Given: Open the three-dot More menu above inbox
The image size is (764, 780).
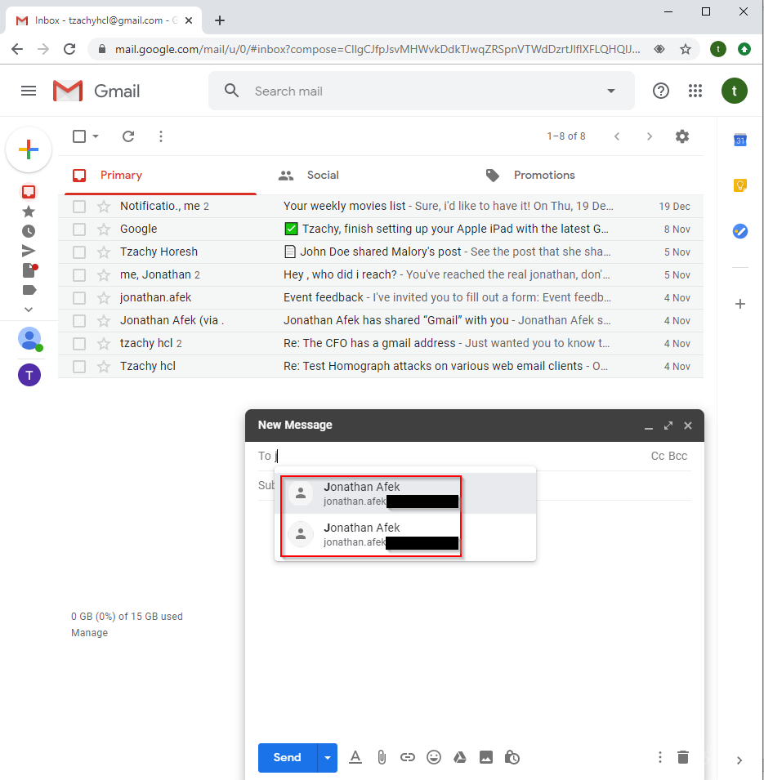Looking at the screenshot, I should pyautogui.click(x=160, y=136).
